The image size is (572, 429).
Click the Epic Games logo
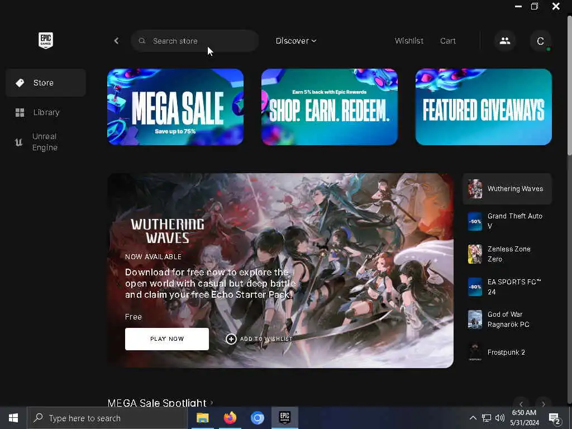(46, 40)
